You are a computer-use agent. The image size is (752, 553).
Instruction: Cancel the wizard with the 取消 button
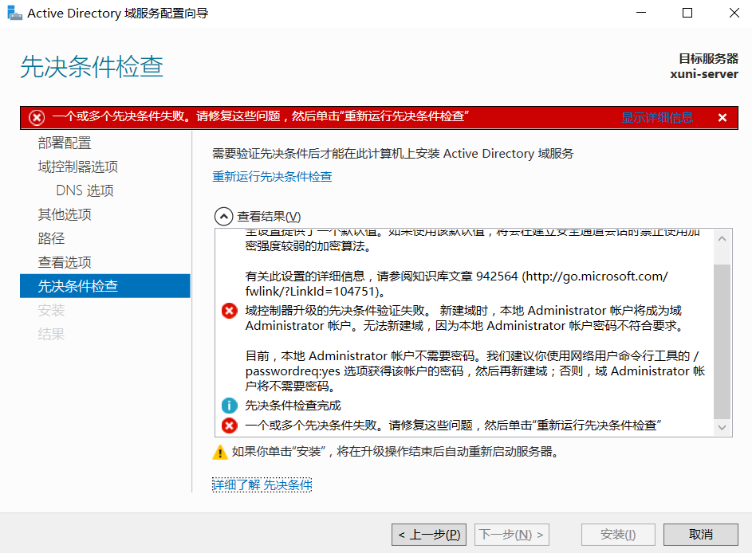click(x=701, y=535)
